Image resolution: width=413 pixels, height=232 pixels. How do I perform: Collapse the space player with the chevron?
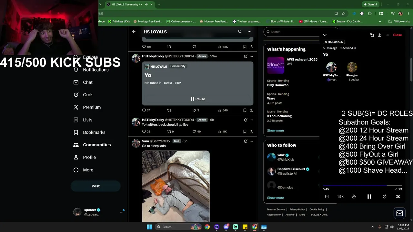[x=325, y=35]
